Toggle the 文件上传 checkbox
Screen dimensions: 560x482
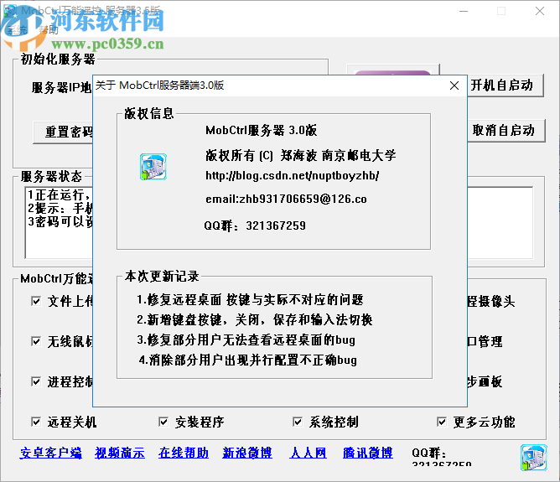36,301
